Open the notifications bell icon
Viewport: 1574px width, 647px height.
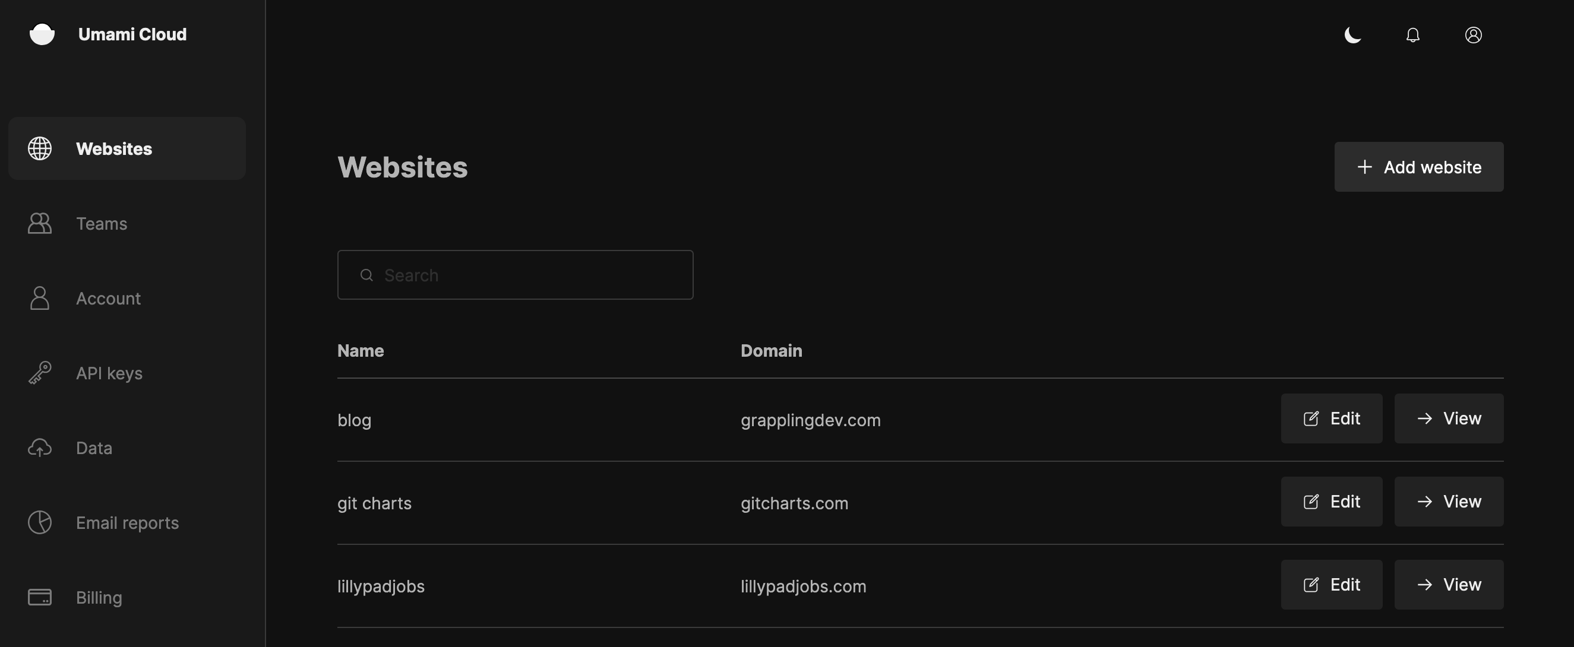1412,35
